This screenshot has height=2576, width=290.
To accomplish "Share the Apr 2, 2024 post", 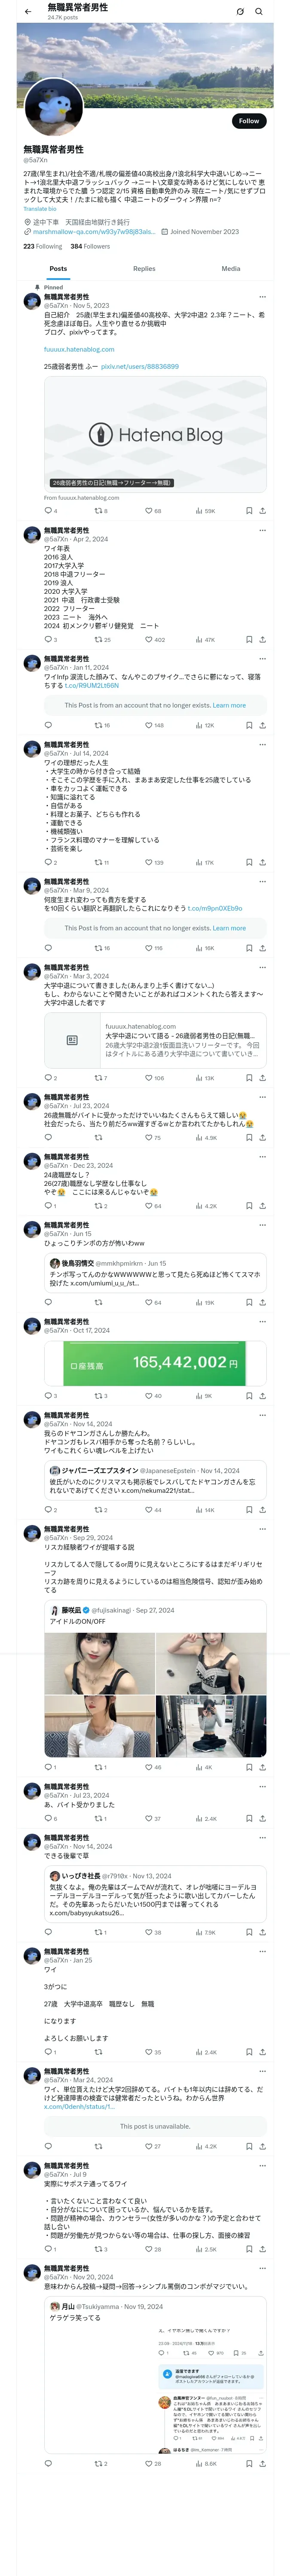I will [263, 639].
